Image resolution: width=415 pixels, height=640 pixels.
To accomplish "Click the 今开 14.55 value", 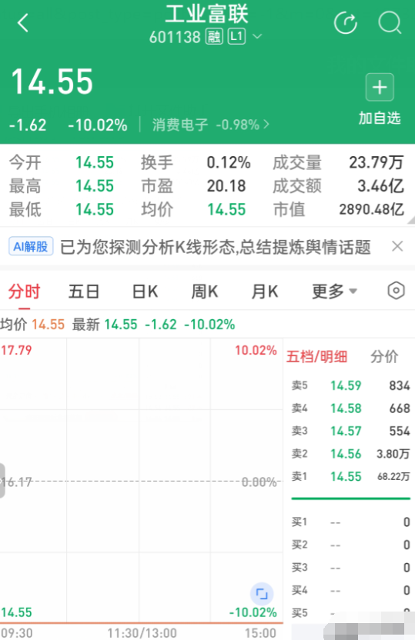I will click(x=95, y=162).
